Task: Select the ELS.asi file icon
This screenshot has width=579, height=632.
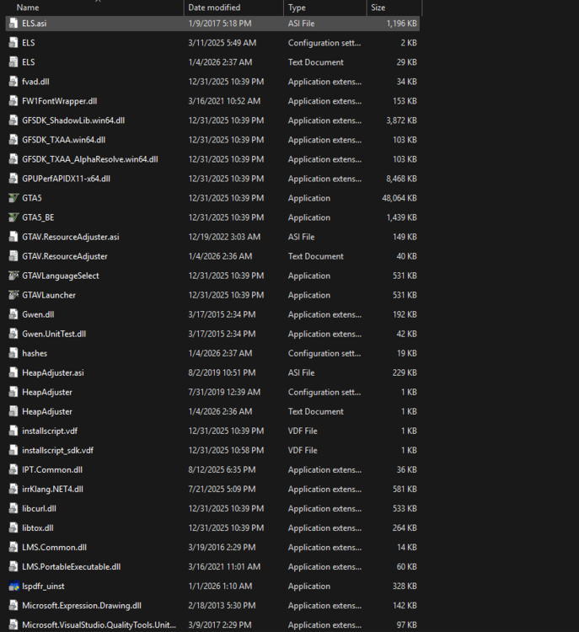Action: click(13, 24)
